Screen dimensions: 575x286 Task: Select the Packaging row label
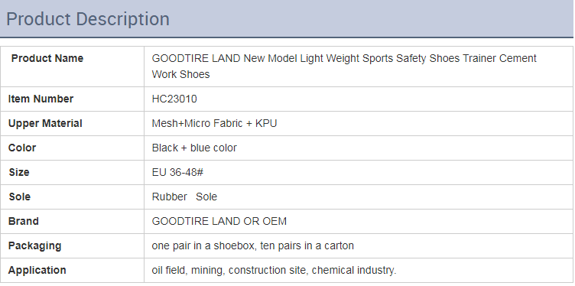click(35, 246)
